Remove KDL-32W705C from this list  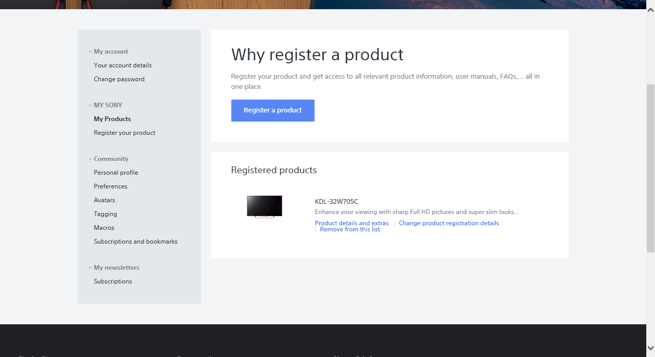tap(350, 230)
